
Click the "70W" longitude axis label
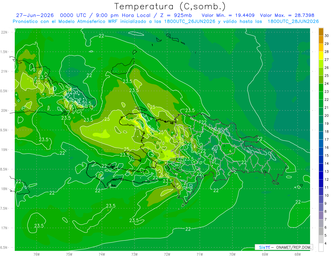click(x=232, y=254)
